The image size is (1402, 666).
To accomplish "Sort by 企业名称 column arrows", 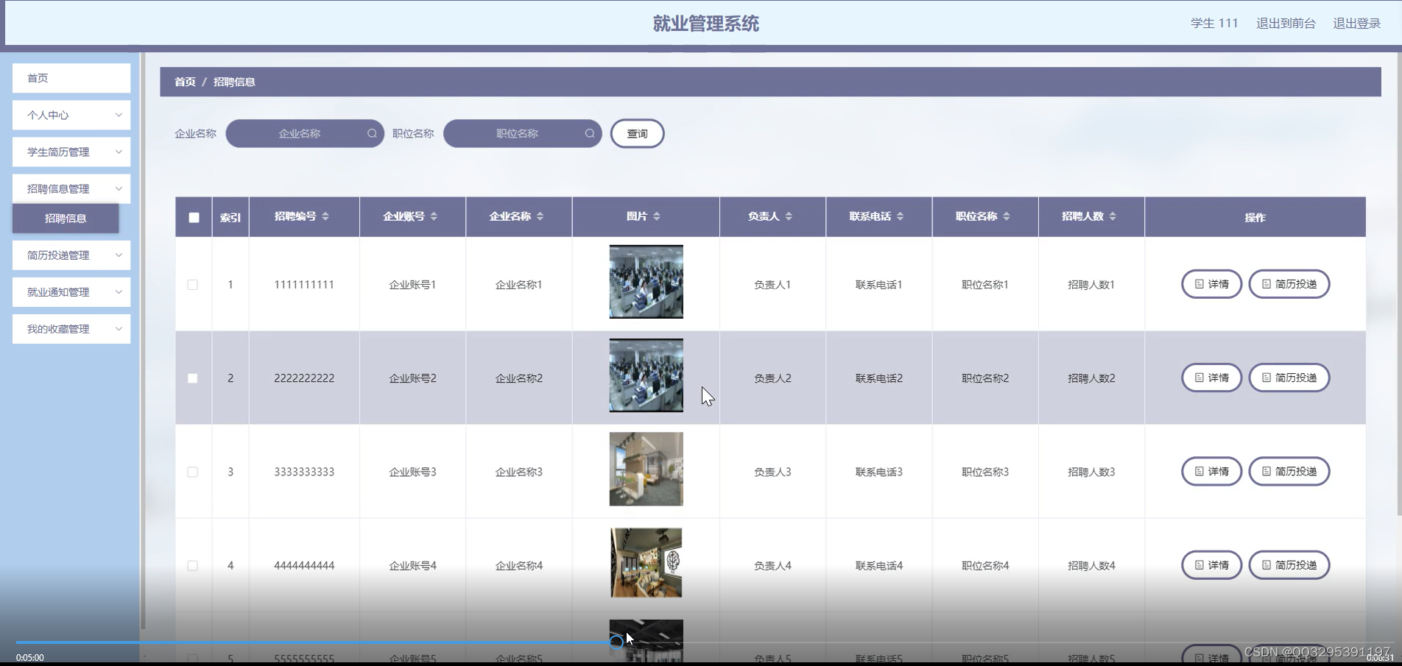I will (540, 216).
